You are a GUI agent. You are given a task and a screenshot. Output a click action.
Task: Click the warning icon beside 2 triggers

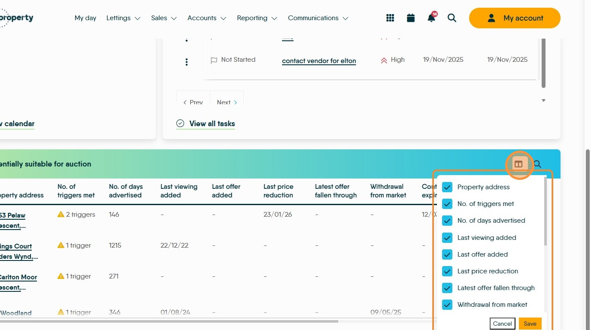[61, 214]
